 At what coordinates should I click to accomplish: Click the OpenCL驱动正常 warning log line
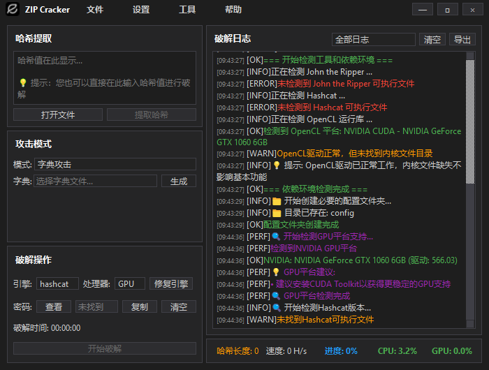325,154
